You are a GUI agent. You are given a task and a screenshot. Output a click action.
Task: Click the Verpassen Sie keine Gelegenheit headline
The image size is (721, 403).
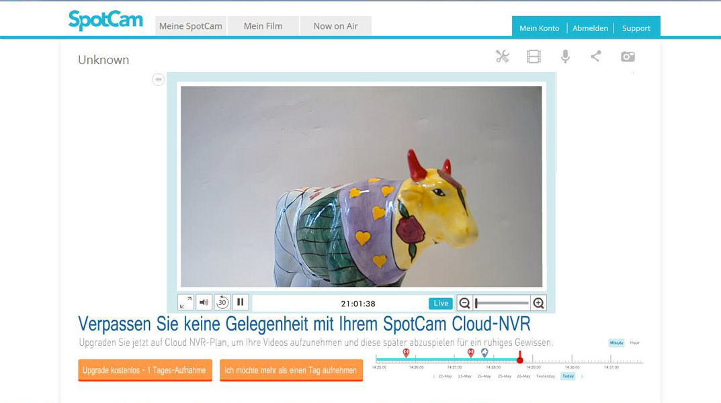304,324
